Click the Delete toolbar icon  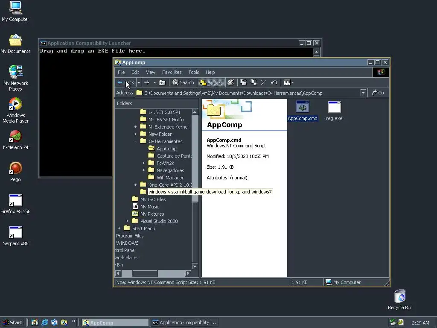(x=264, y=82)
